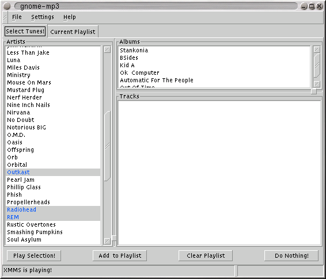
Task: Select artist Ministry
Action: [x=53, y=75]
